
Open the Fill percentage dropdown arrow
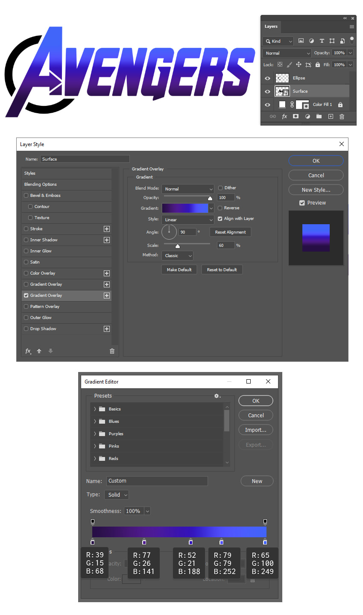click(x=350, y=64)
